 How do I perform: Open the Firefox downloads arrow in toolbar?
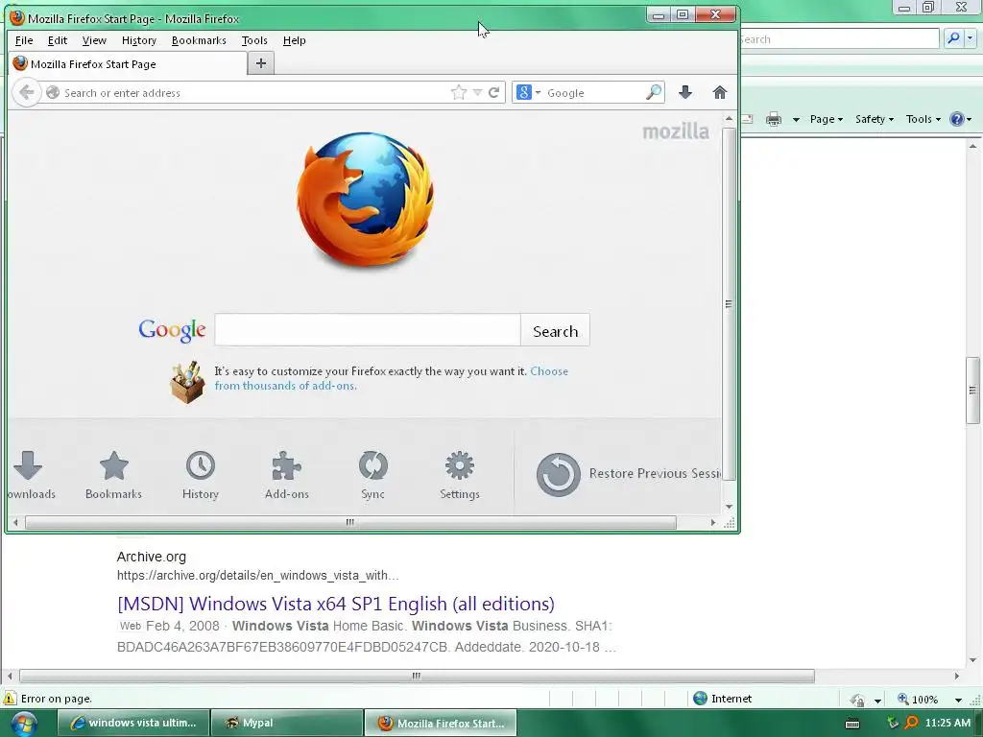coord(685,93)
